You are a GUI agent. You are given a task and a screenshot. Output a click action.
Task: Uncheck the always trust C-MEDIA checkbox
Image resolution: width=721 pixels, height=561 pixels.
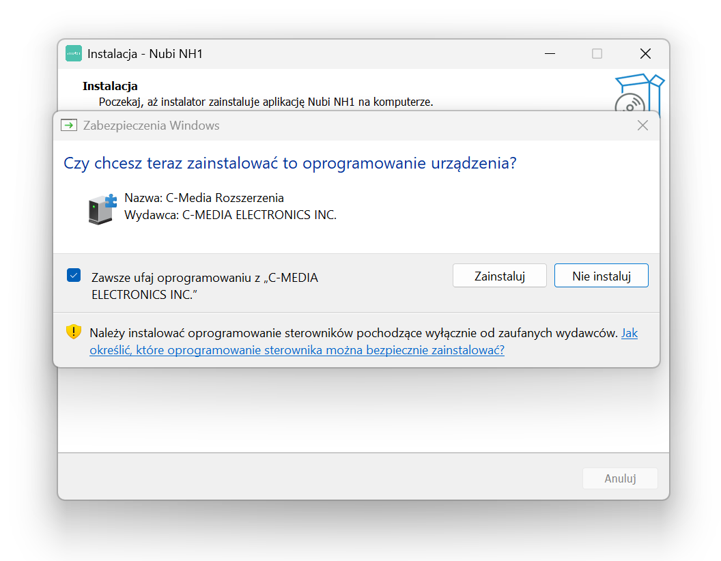pyautogui.click(x=74, y=276)
